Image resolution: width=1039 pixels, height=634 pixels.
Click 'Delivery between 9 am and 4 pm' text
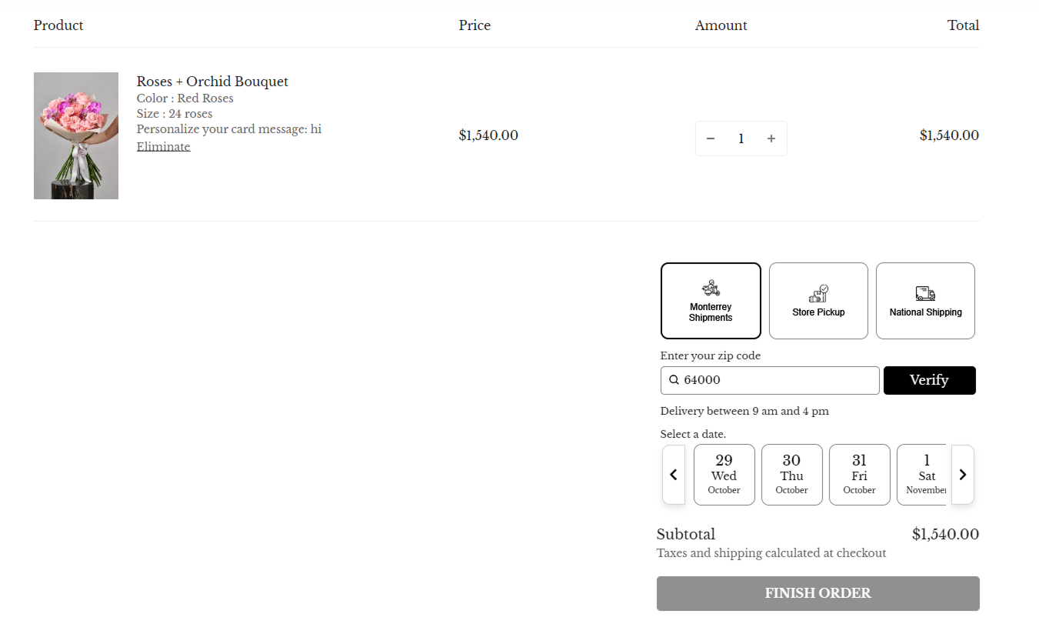[x=744, y=411]
